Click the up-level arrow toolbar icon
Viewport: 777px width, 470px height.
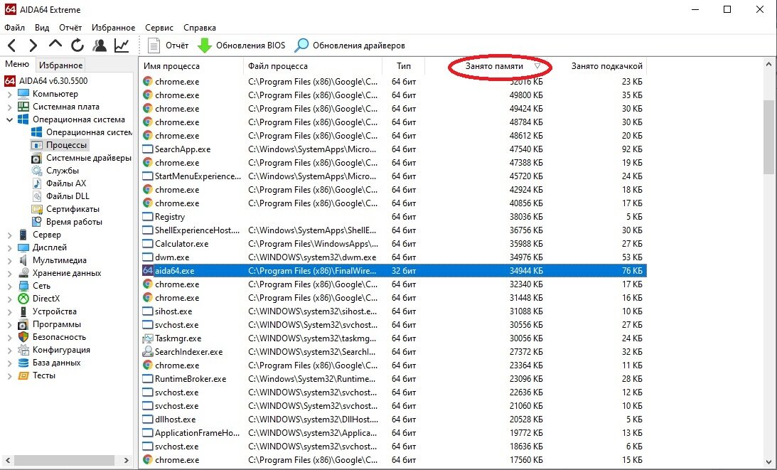coord(55,45)
